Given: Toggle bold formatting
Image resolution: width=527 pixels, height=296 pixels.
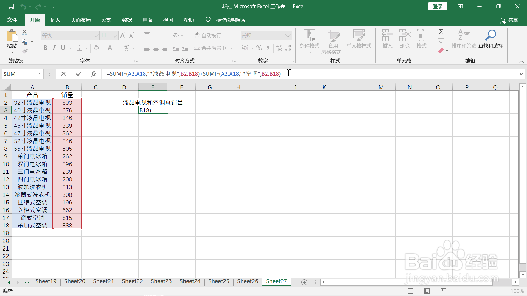Looking at the screenshot, I should (45, 48).
